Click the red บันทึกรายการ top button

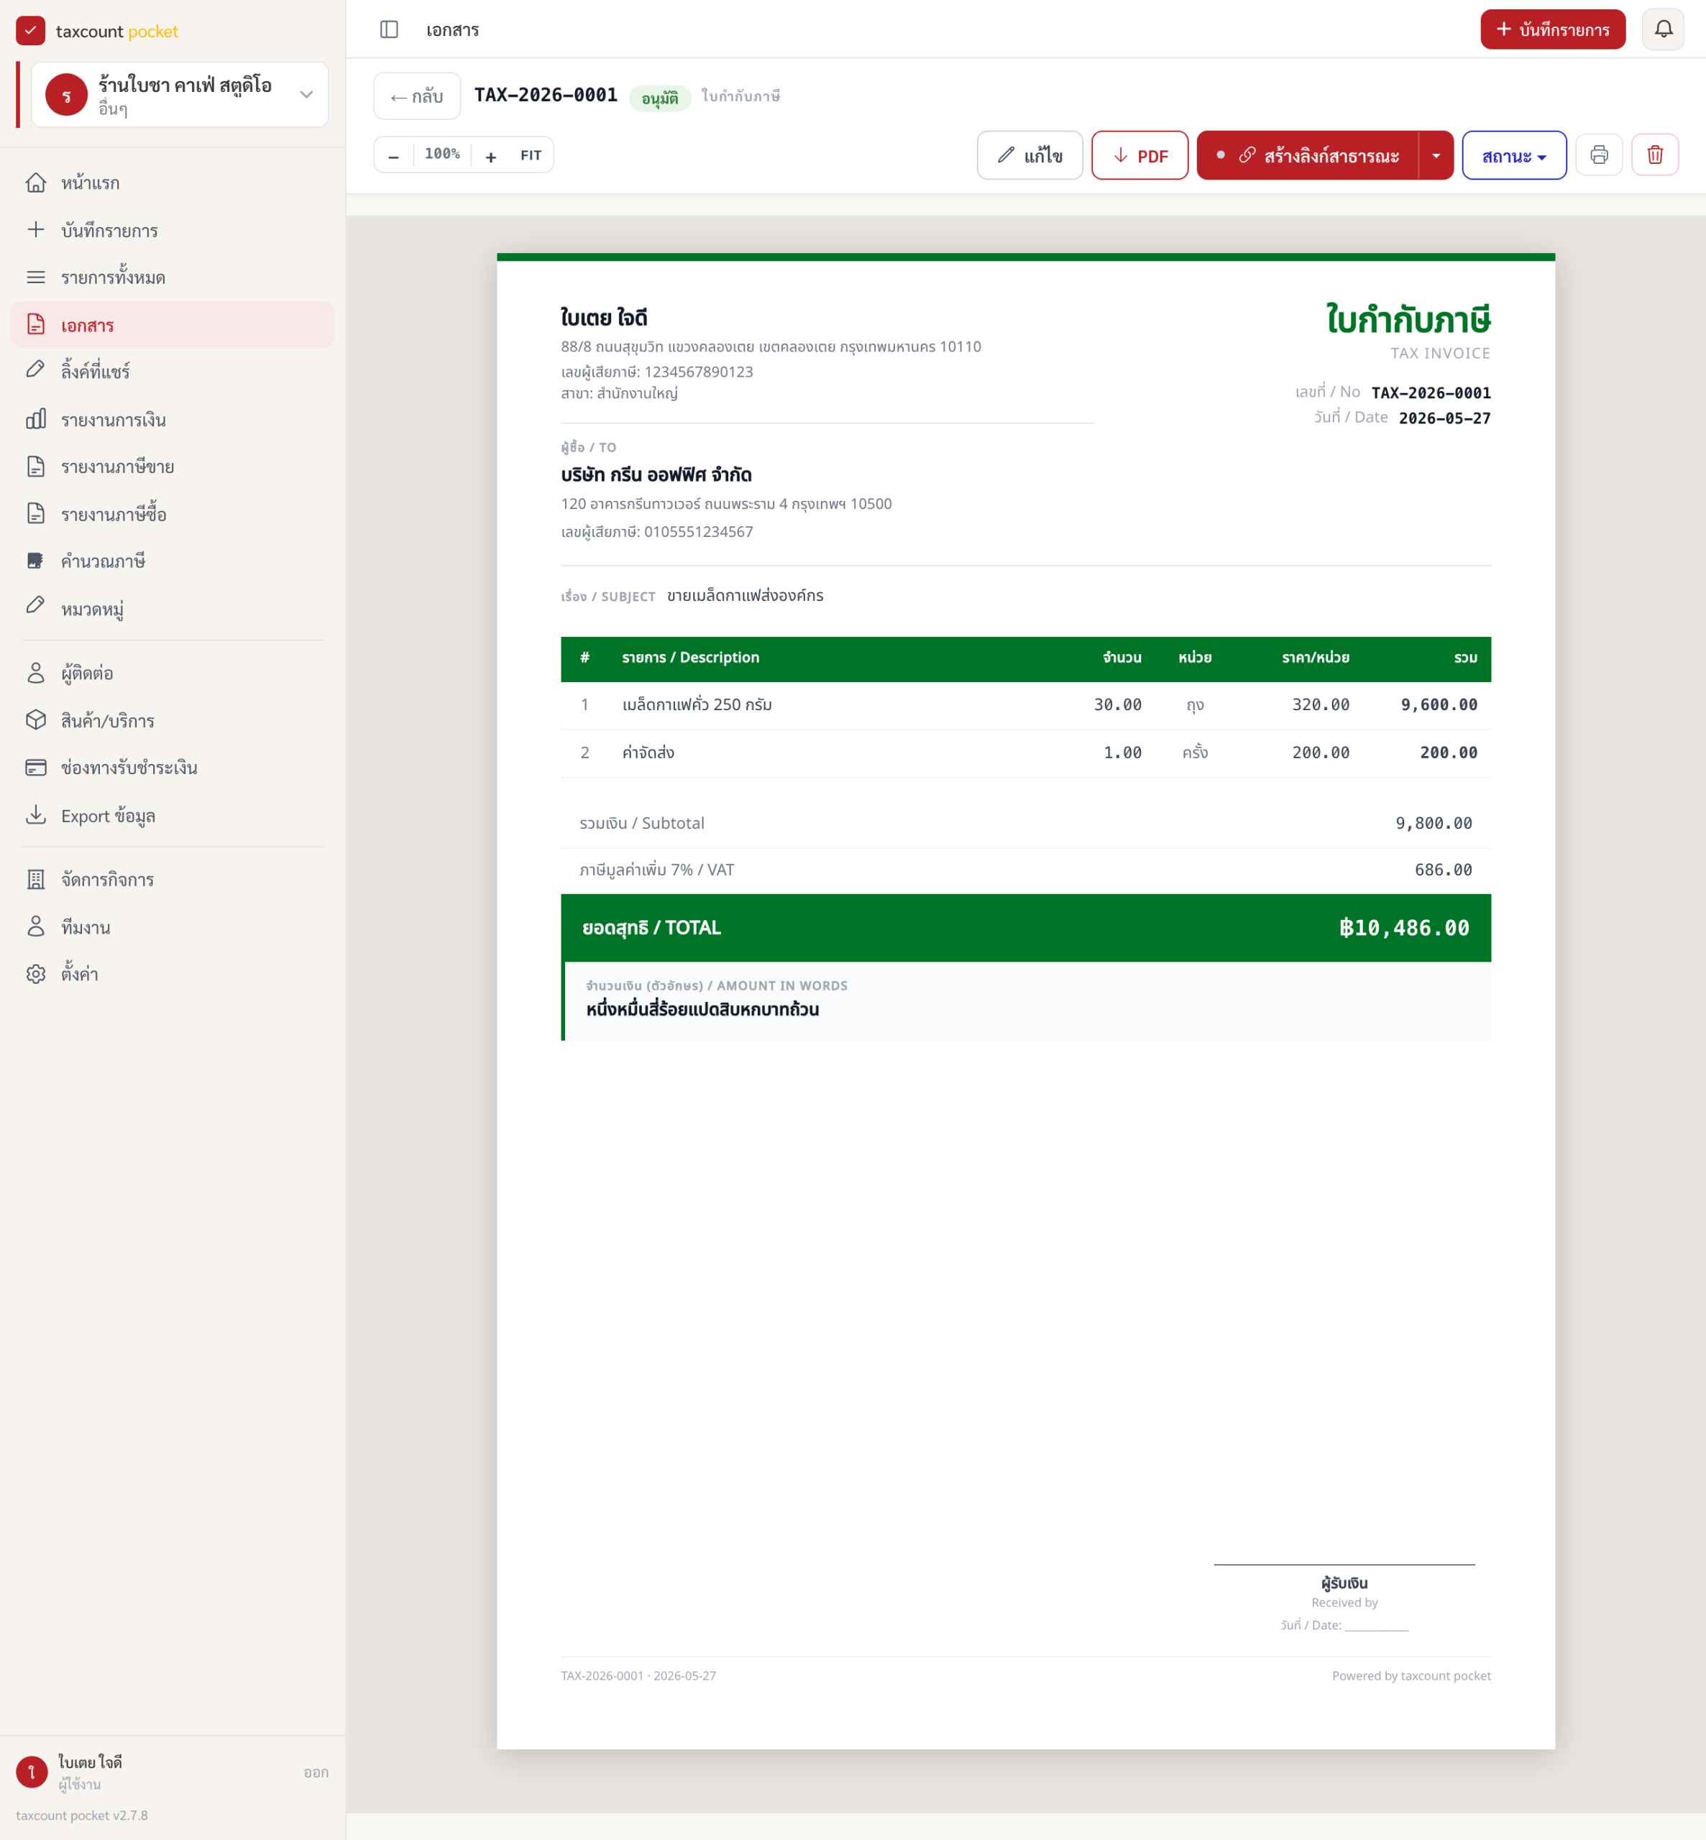coord(1553,29)
